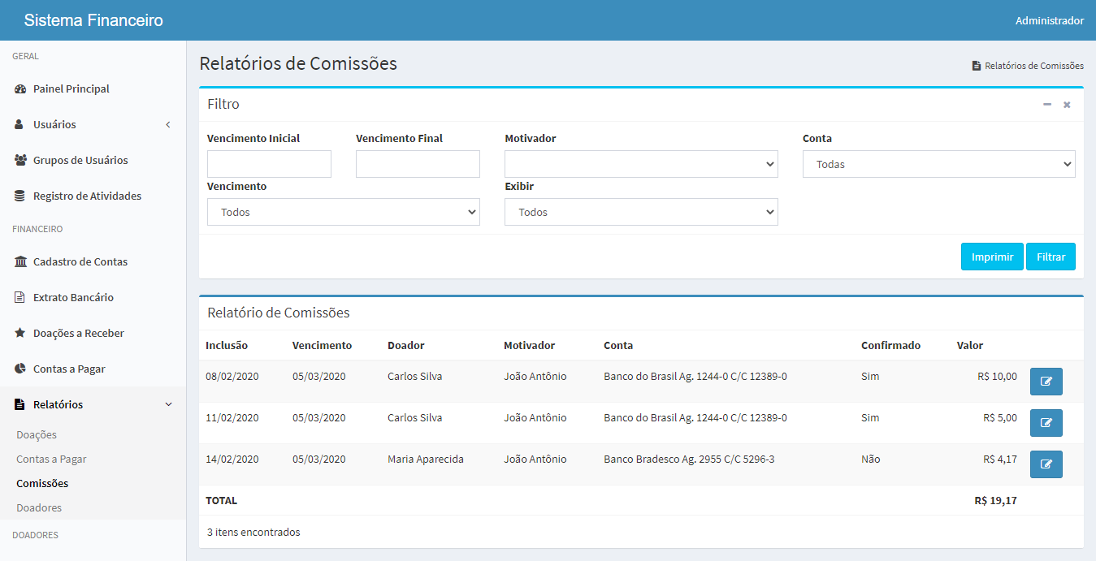Open the Exibir dropdown
Viewport: 1096px width, 561px height.
tap(641, 212)
